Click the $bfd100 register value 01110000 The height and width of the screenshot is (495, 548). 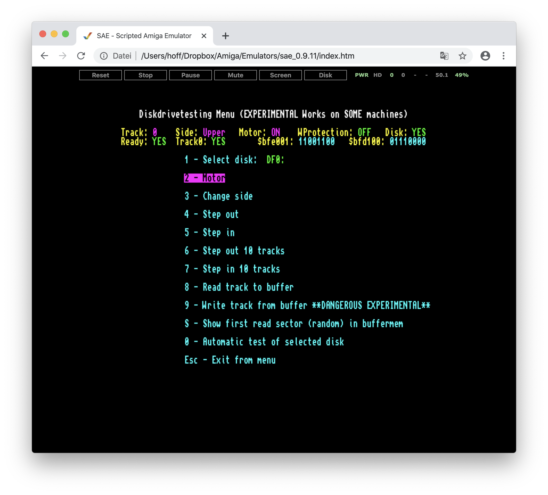coord(408,141)
